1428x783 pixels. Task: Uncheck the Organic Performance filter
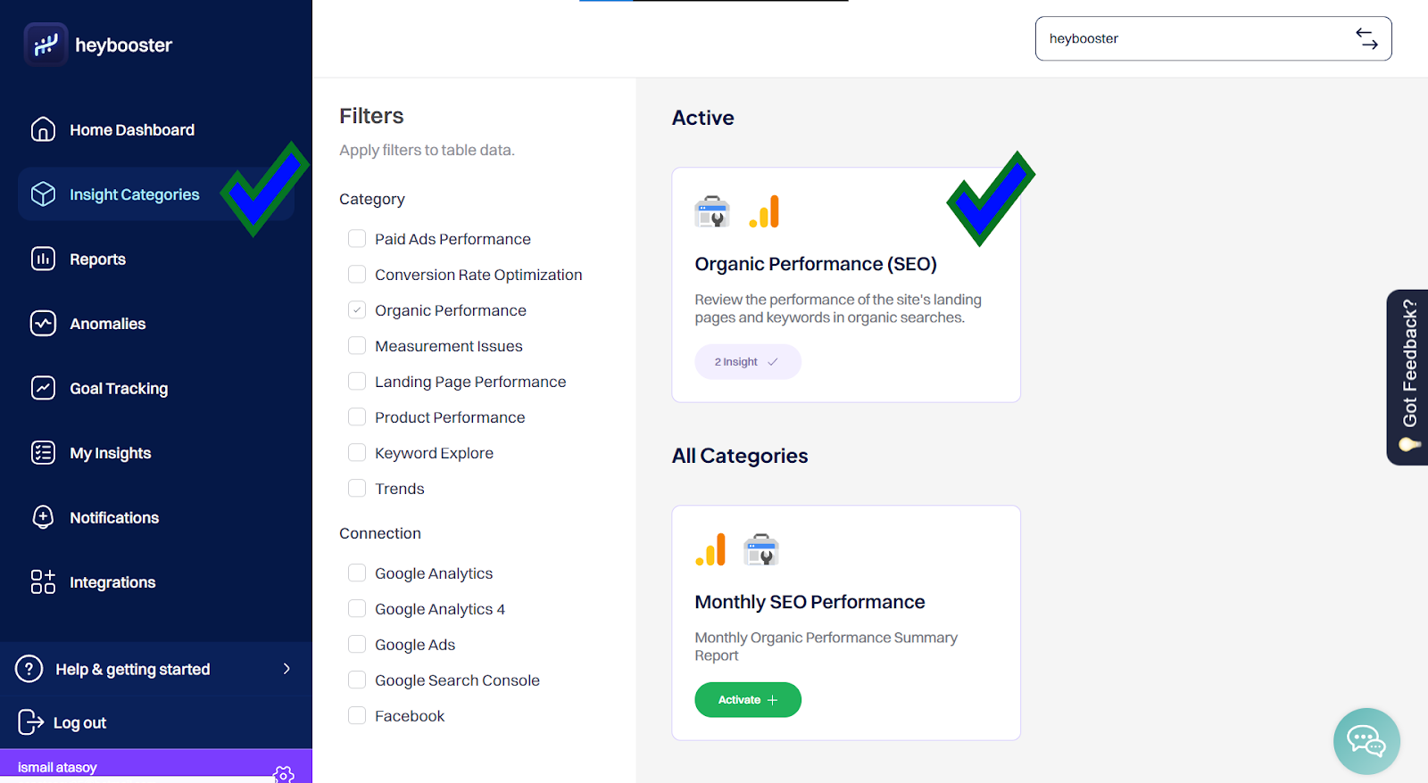[357, 310]
